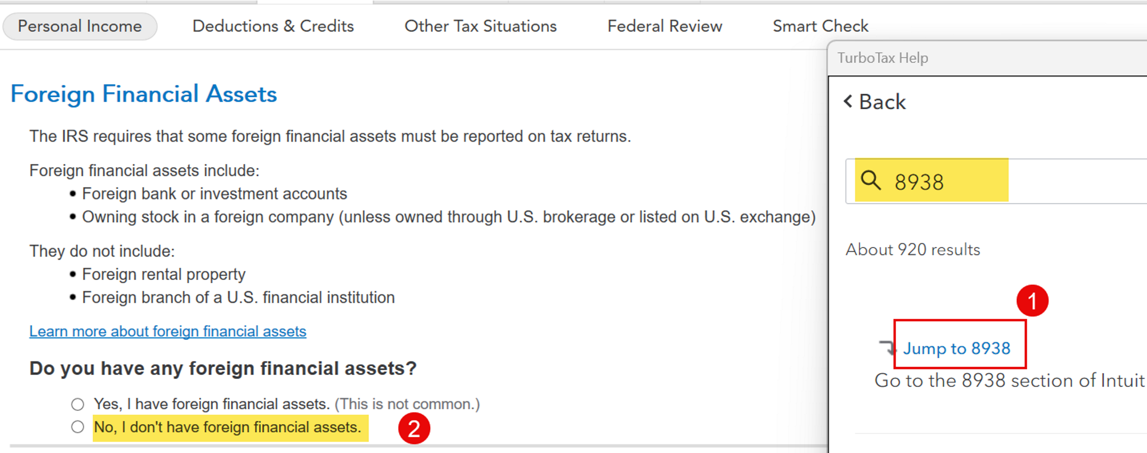Select No, I don't have foreign financial assets
Image resolution: width=1147 pixels, height=453 pixels.
point(78,427)
